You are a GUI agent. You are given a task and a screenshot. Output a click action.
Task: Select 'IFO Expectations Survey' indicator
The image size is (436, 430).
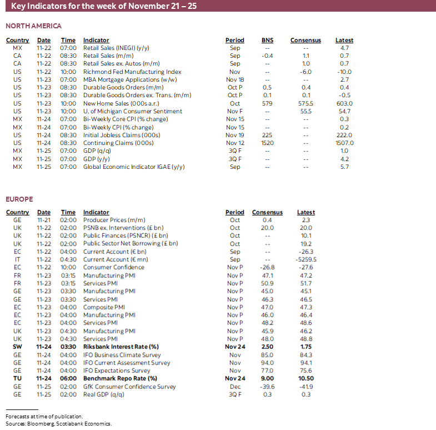click(x=117, y=371)
